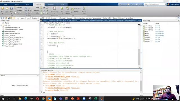Click Masters in the path bar
The image size is (180, 101).
point(69,18)
